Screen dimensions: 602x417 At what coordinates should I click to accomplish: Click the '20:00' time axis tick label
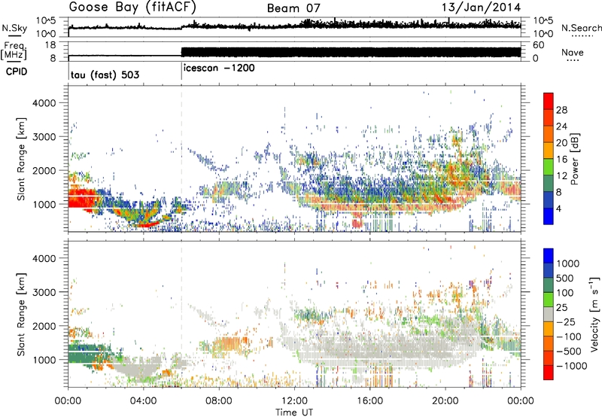tap(445, 401)
